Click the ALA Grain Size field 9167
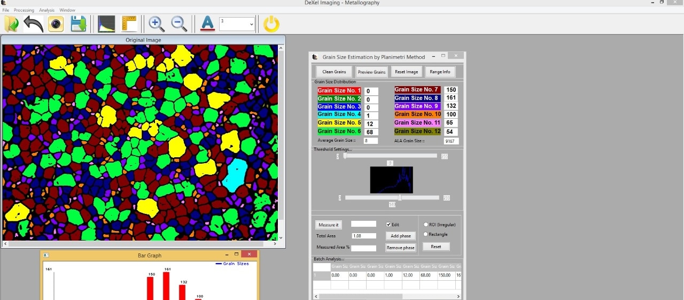Viewport: 684px width, 300px height. tap(451, 141)
